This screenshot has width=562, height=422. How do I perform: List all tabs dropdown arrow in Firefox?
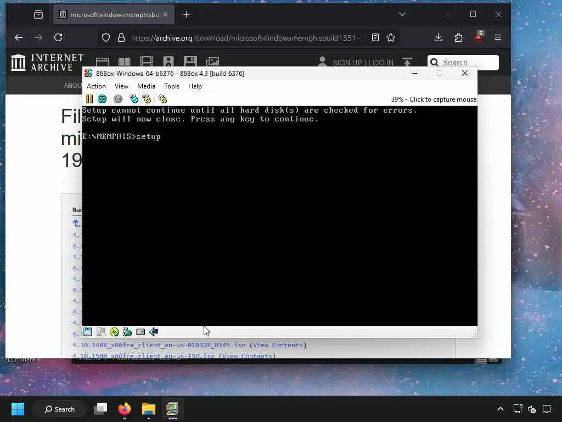tap(402, 14)
